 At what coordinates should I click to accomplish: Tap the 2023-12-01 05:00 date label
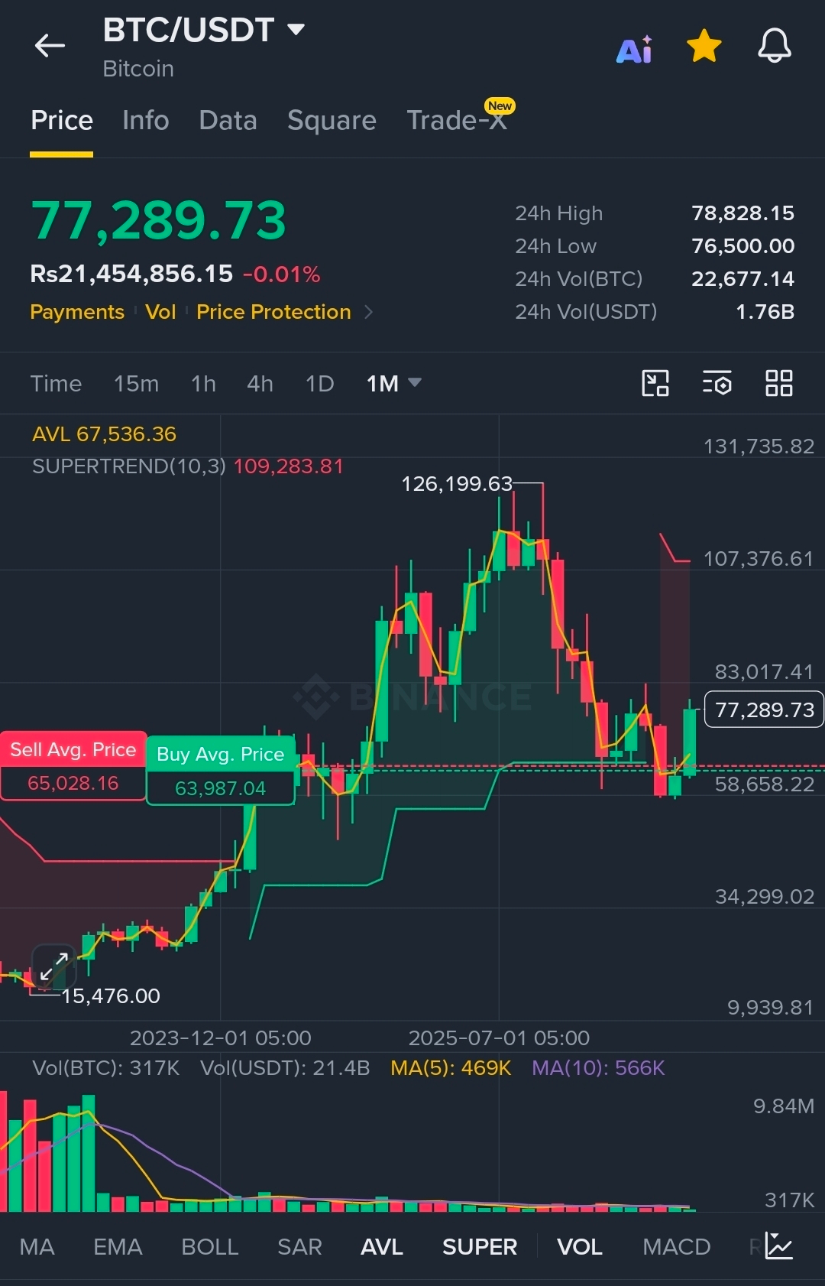(220, 1038)
